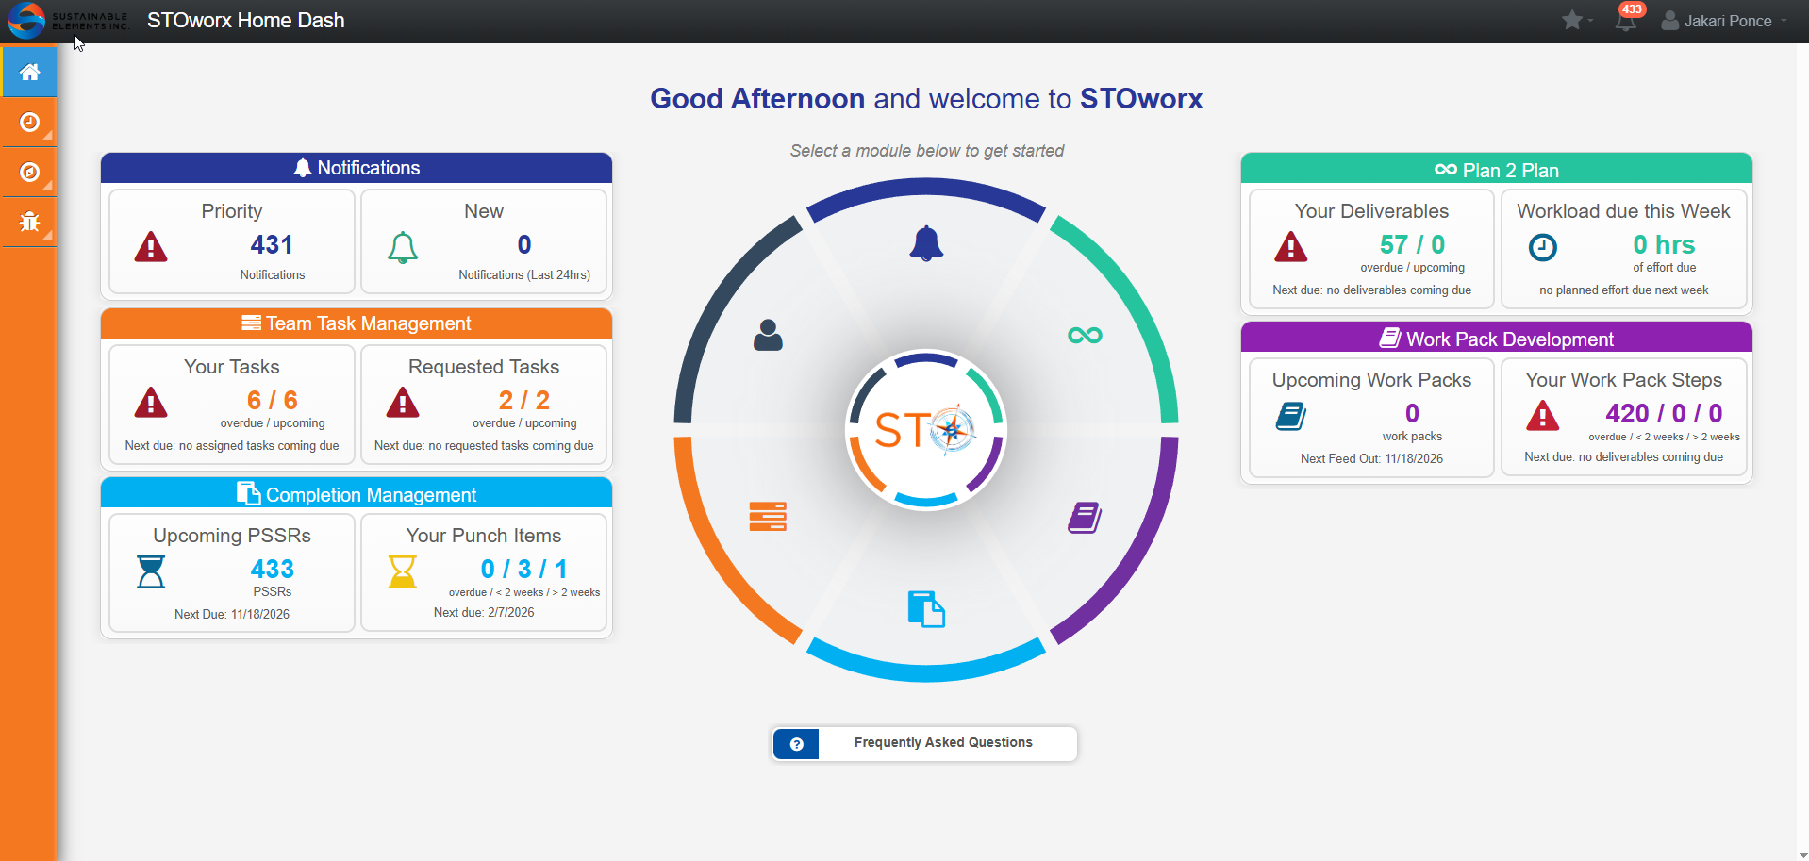Image resolution: width=1809 pixels, height=861 pixels.
Task: Click the Workload clock icon
Action: (x=1543, y=247)
